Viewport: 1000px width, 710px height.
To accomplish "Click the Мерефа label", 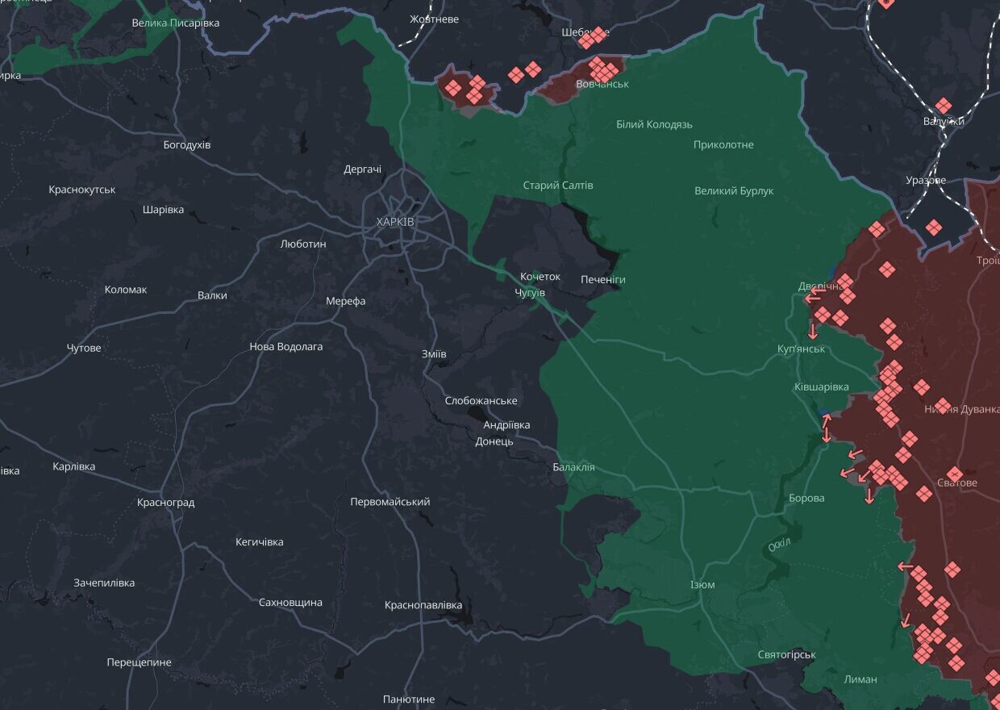I will pyautogui.click(x=345, y=301).
